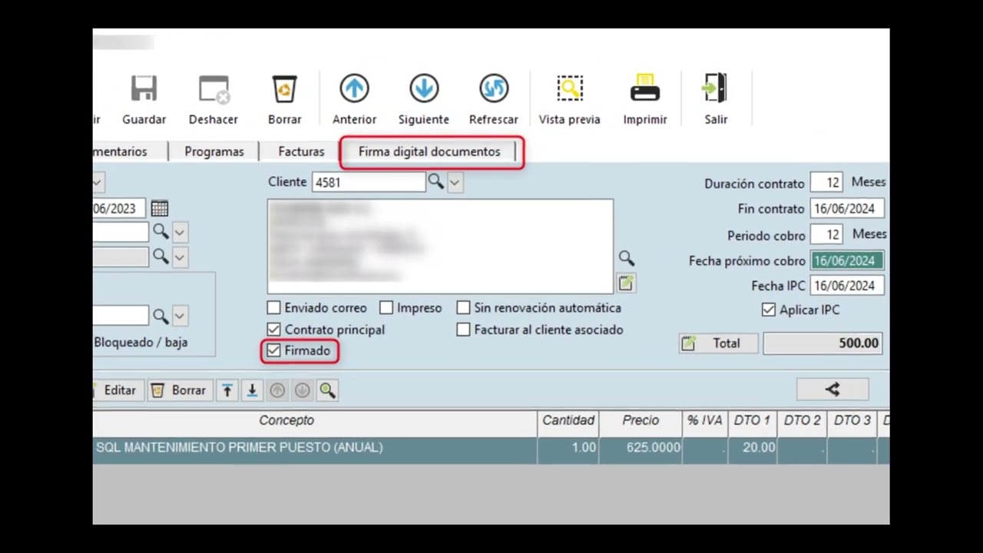Enable Sin renovación automática
The height and width of the screenshot is (553, 983).
pyautogui.click(x=463, y=308)
